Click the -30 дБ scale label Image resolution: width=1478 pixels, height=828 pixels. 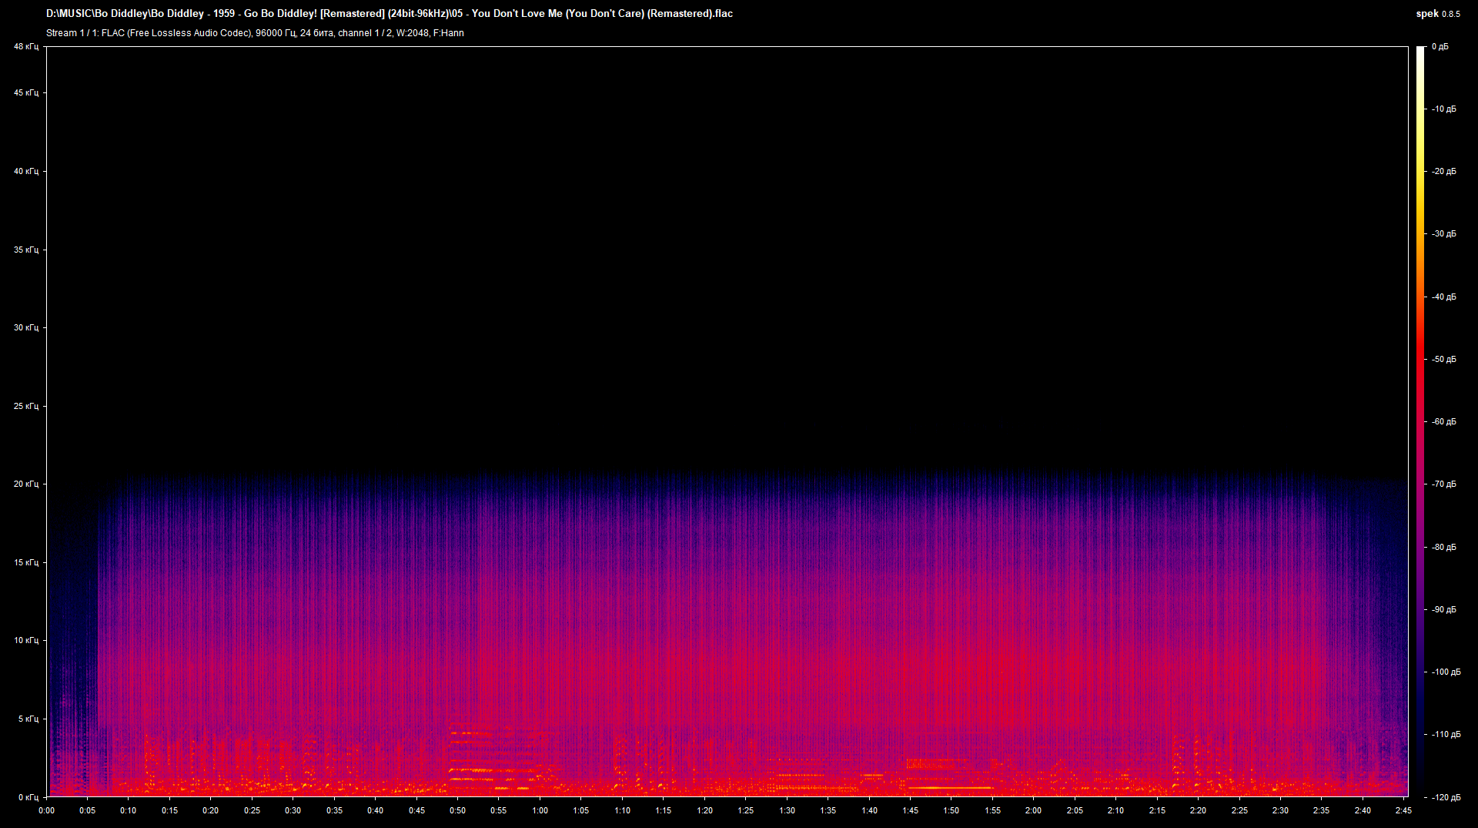coord(1444,234)
